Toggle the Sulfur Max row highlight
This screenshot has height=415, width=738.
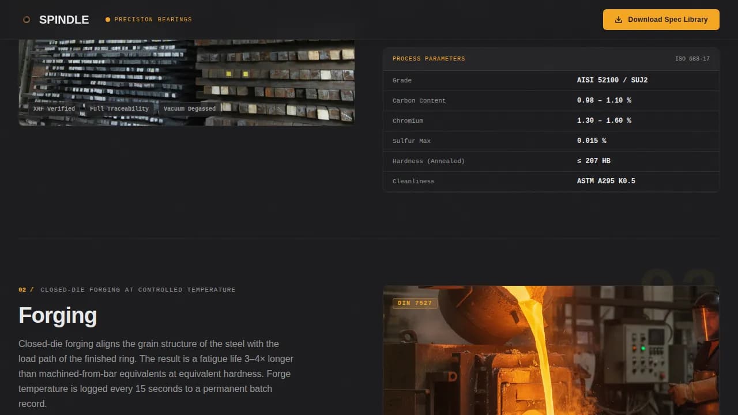pos(551,141)
